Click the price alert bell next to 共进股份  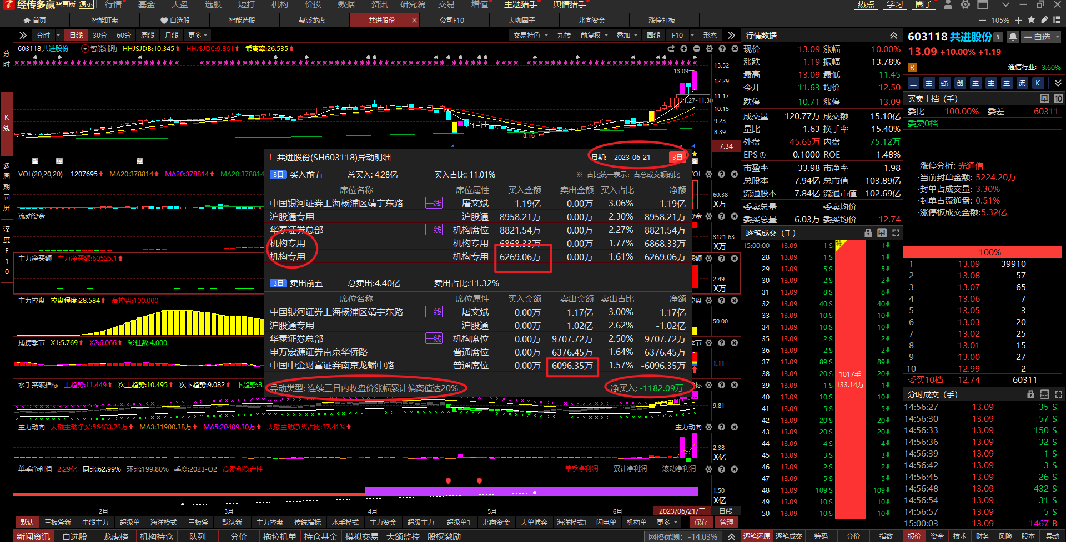coord(1013,37)
